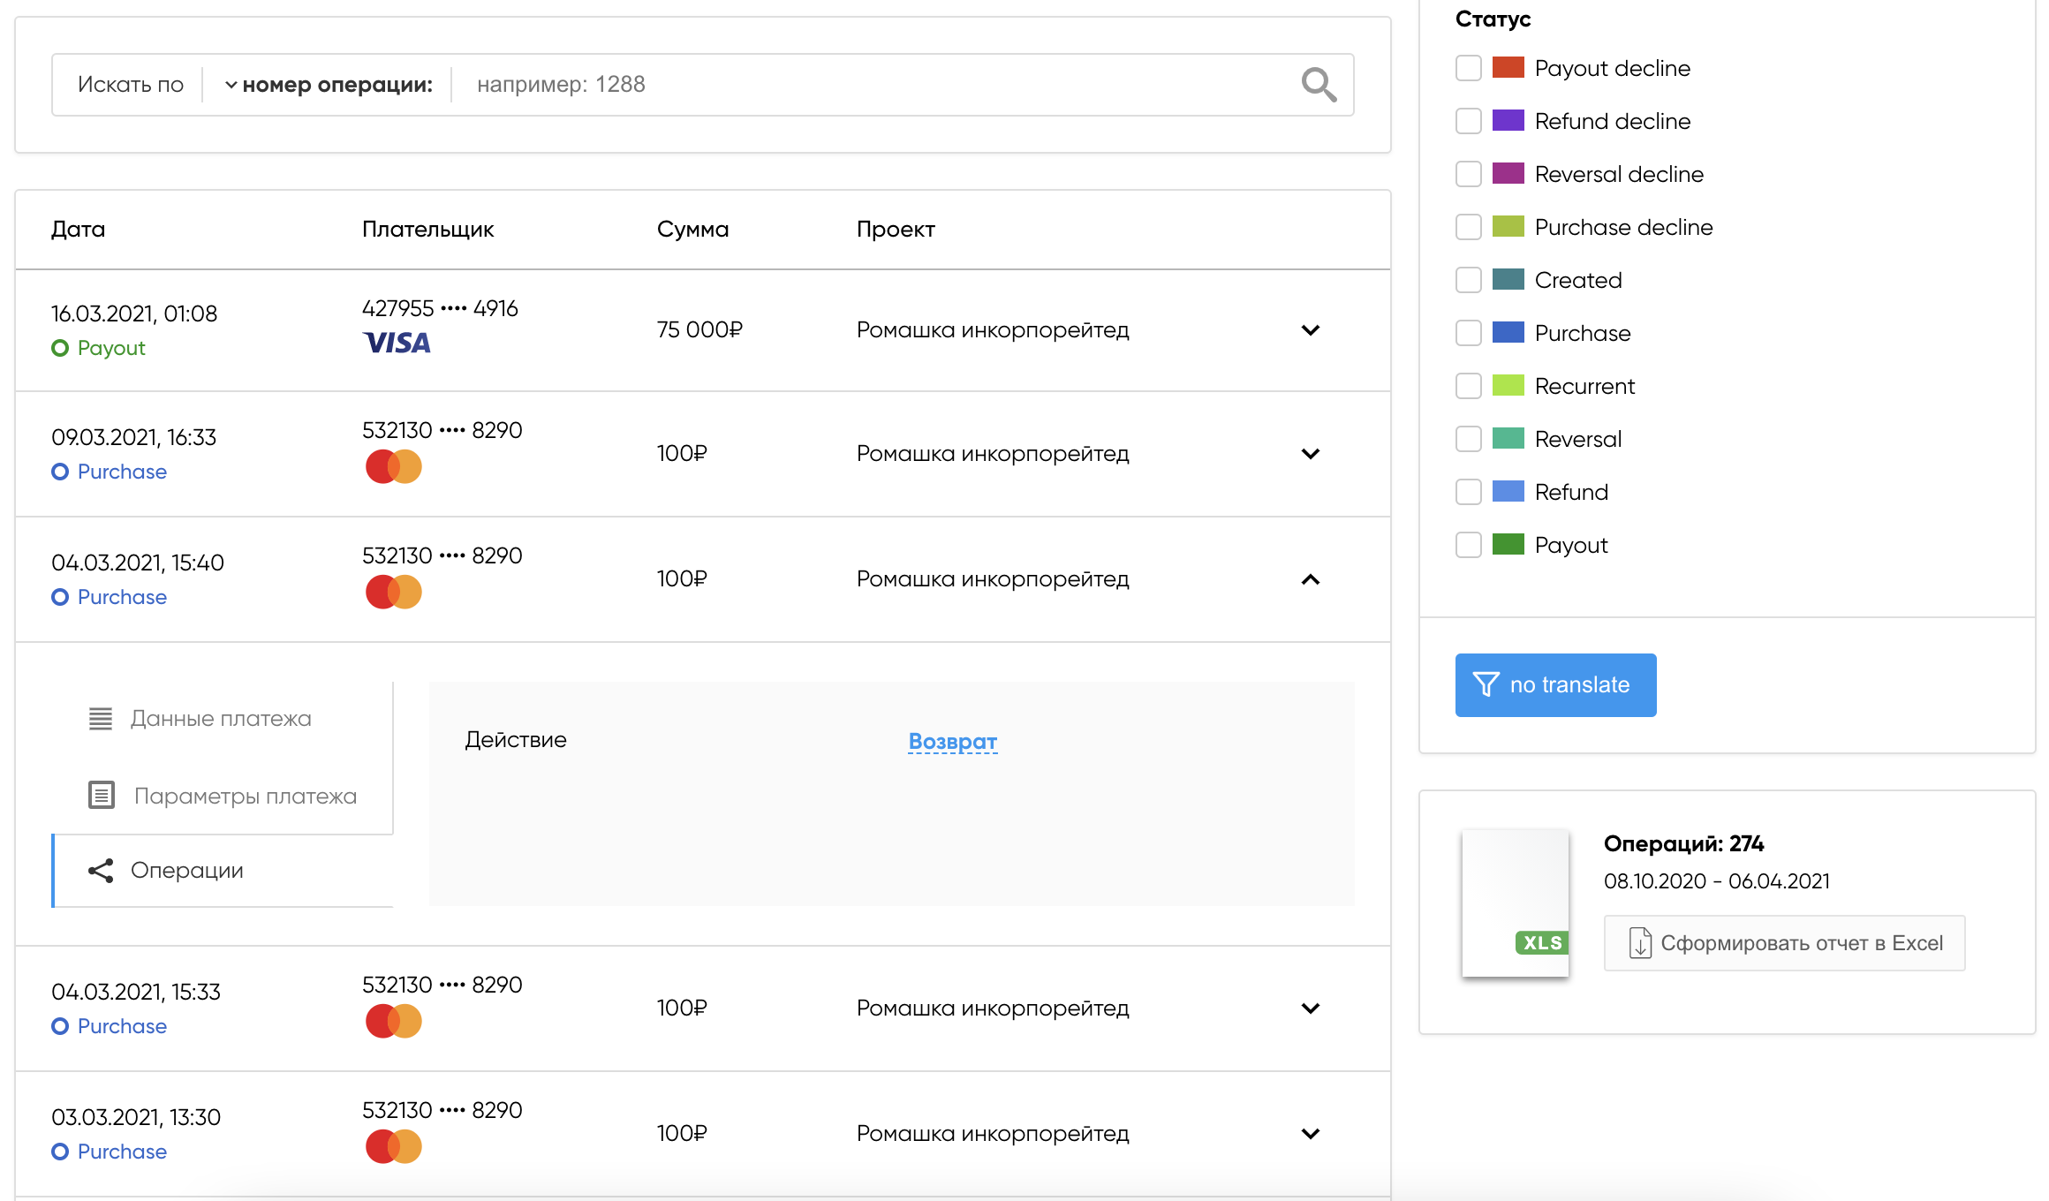
Task: Click the XLS file thumbnail icon
Action: tap(1515, 903)
